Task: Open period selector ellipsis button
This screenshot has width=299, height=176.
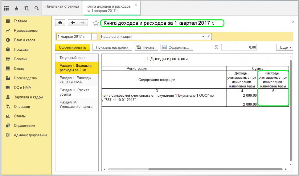Action: point(94,37)
